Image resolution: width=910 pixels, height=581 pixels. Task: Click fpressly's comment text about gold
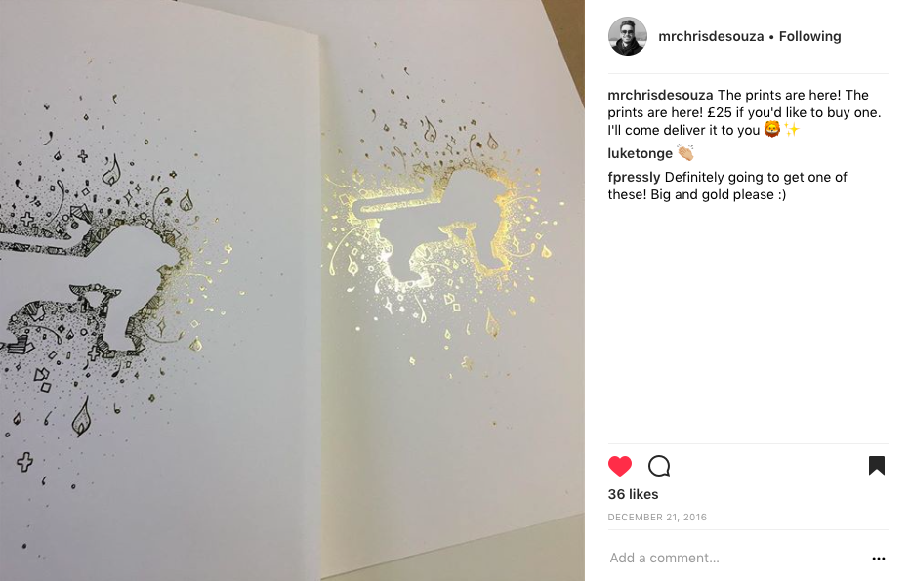(727, 186)
